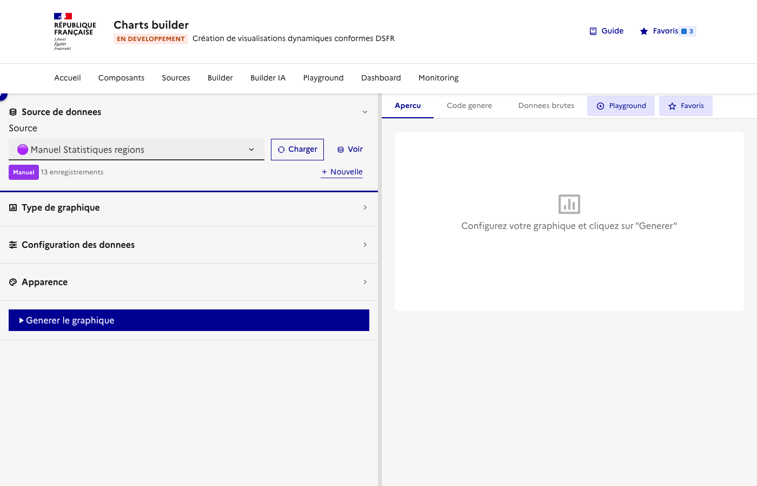The height and width of the screenshot is (486, 757).
Task: Click the Nouvelle link to add a source
Action: [x=341, y=172]
